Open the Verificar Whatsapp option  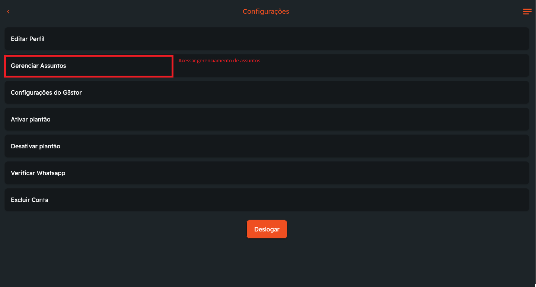coord(267,173)
